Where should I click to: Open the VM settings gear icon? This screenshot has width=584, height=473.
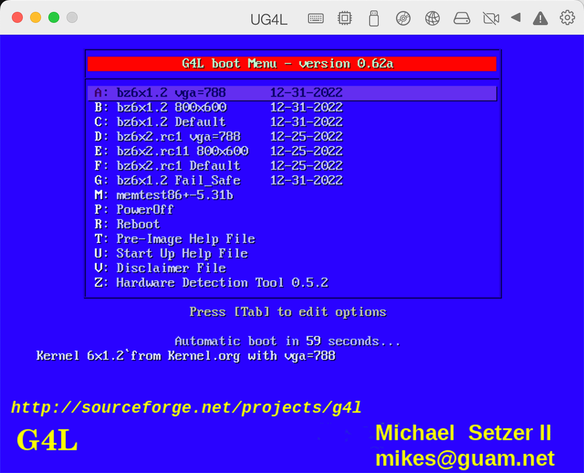tap(567, 17)
